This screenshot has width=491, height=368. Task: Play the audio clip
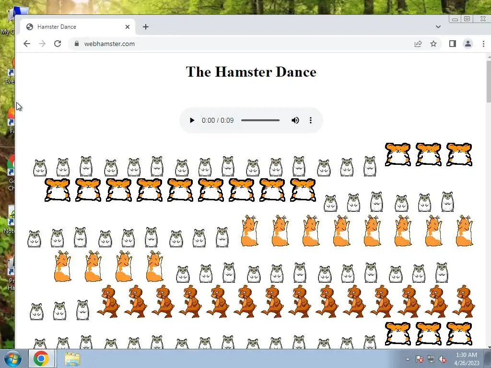pos(192,120)
